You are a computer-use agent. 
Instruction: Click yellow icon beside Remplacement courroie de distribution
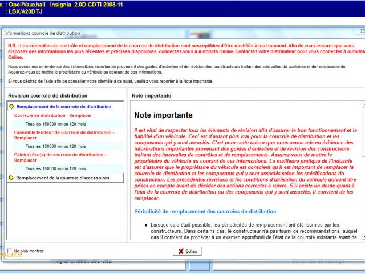point(11,107)
